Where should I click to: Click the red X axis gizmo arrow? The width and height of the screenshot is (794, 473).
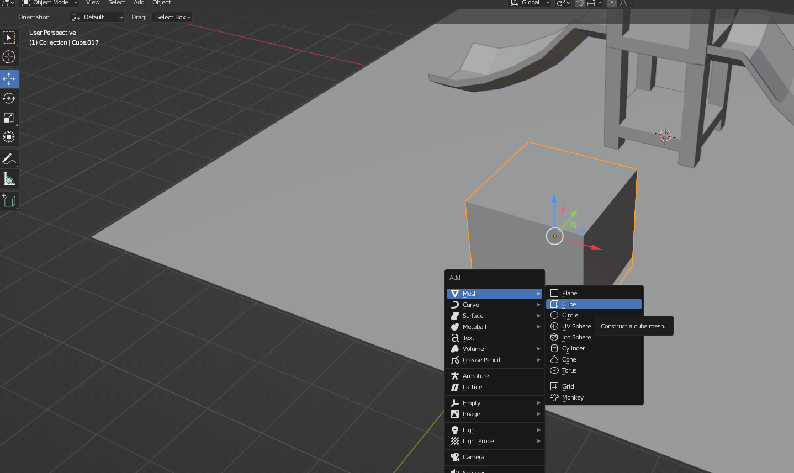tap(595, 247)
